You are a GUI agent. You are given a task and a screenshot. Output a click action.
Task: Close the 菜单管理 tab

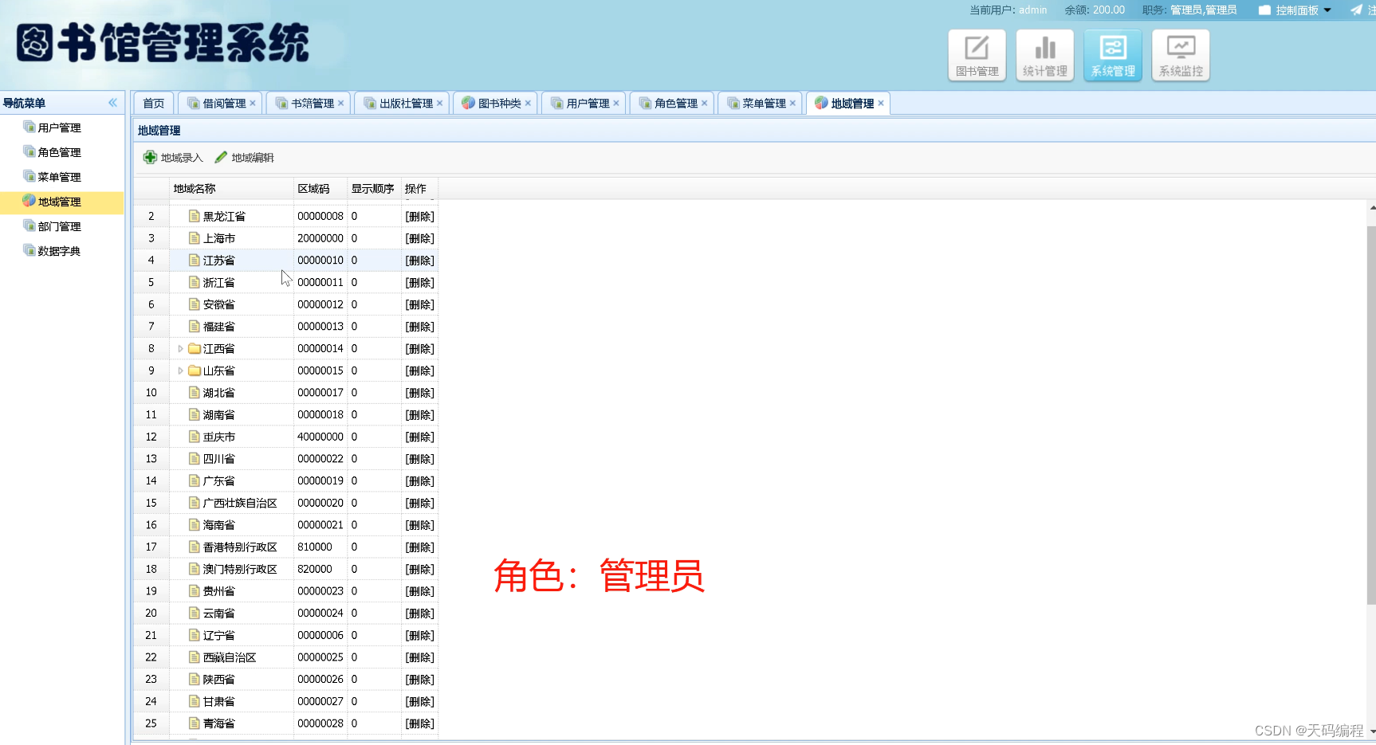(x=793, y=103)
